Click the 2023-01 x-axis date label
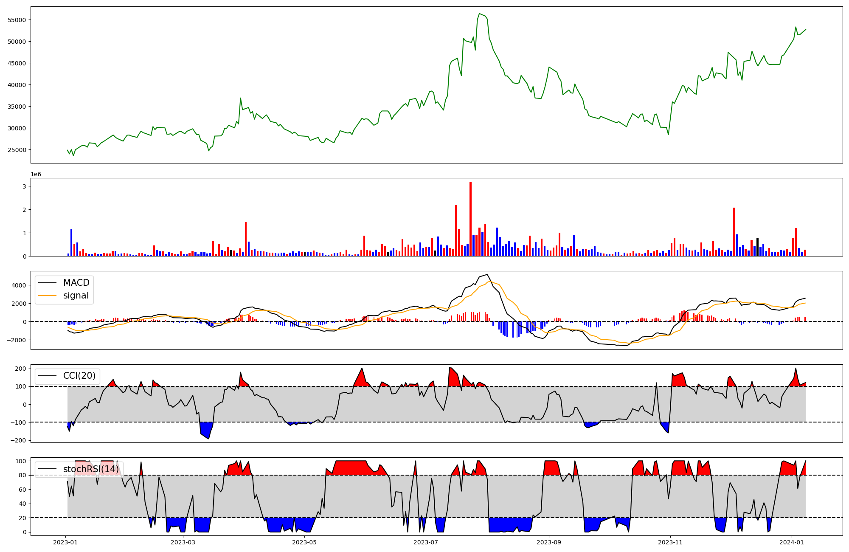The width and height of the screenshot is (849, 552). click(65, 542)
